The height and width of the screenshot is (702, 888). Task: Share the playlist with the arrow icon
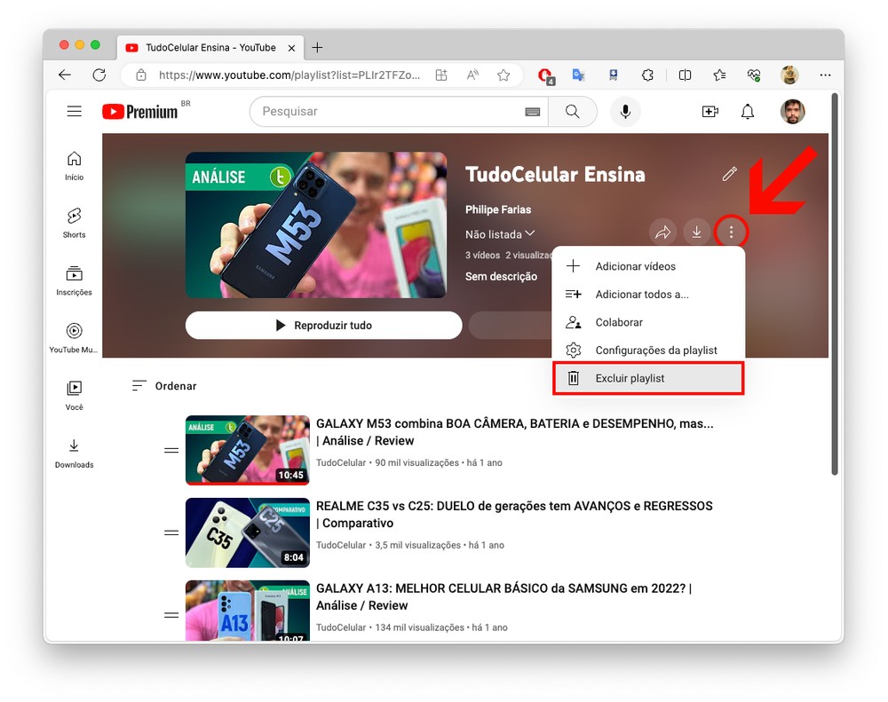point(662,233)
